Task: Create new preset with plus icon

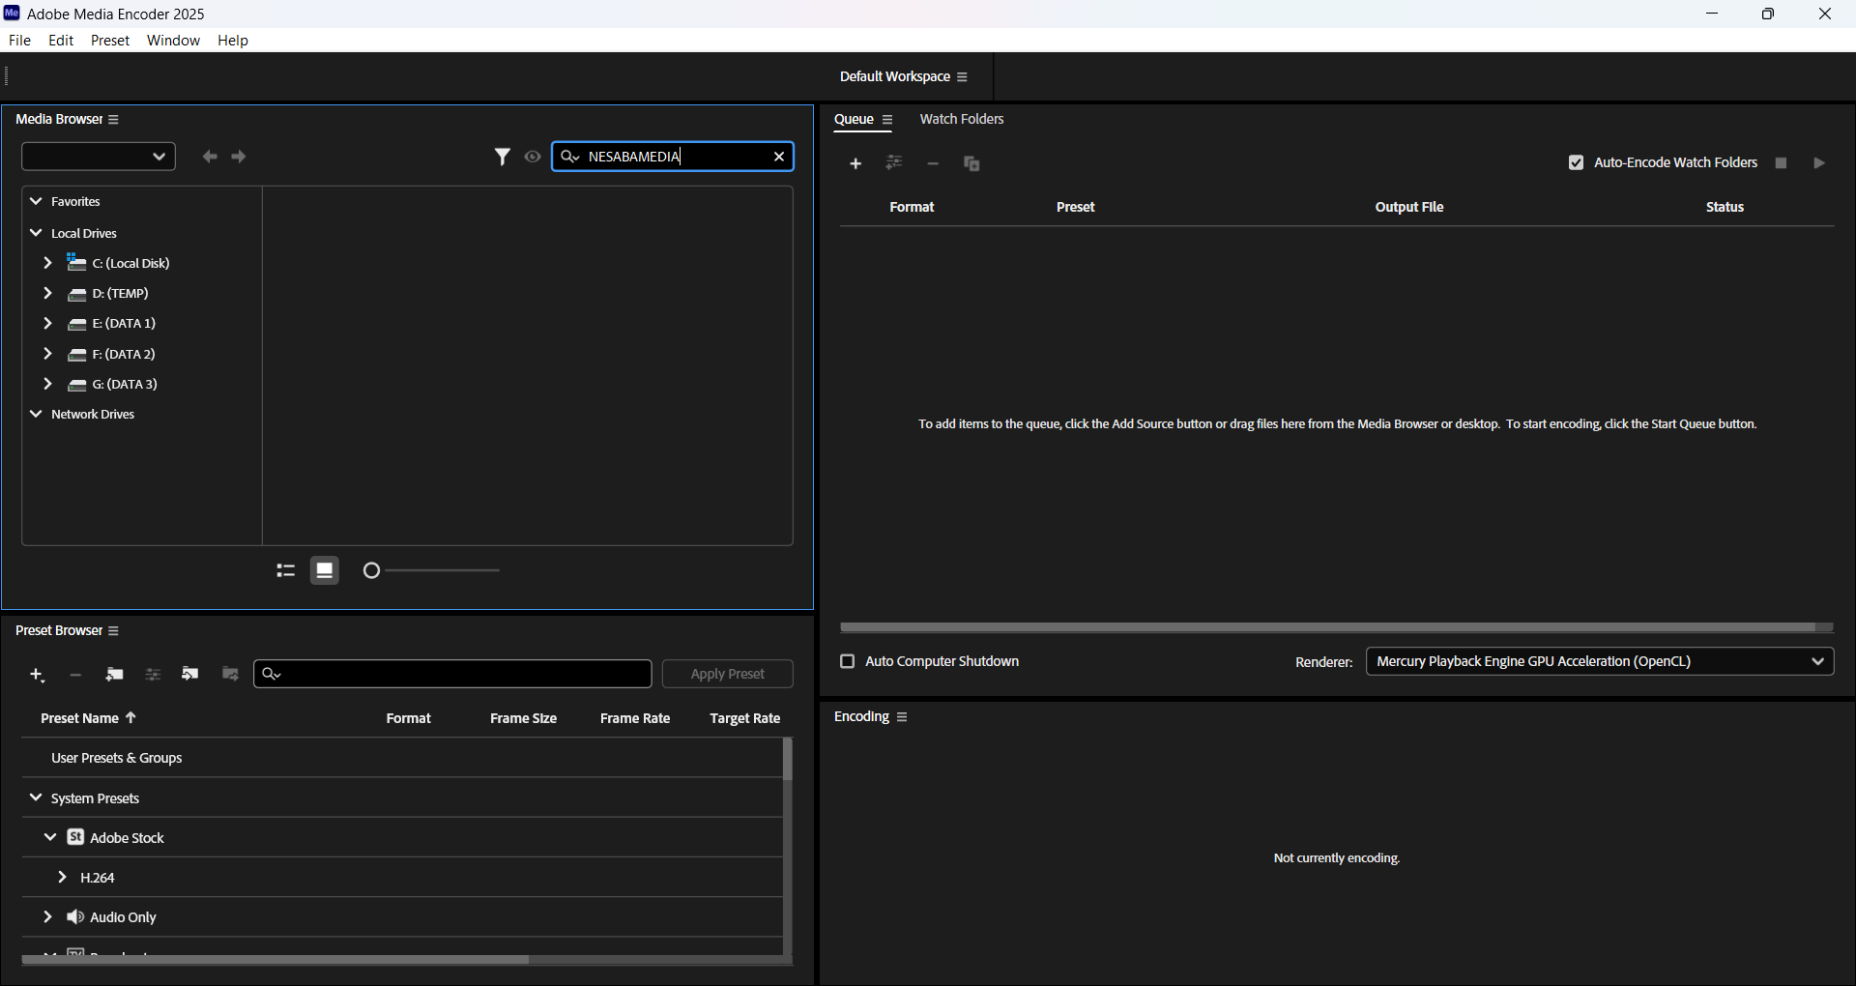Action: pyautogui.click(x=37, y=675)
